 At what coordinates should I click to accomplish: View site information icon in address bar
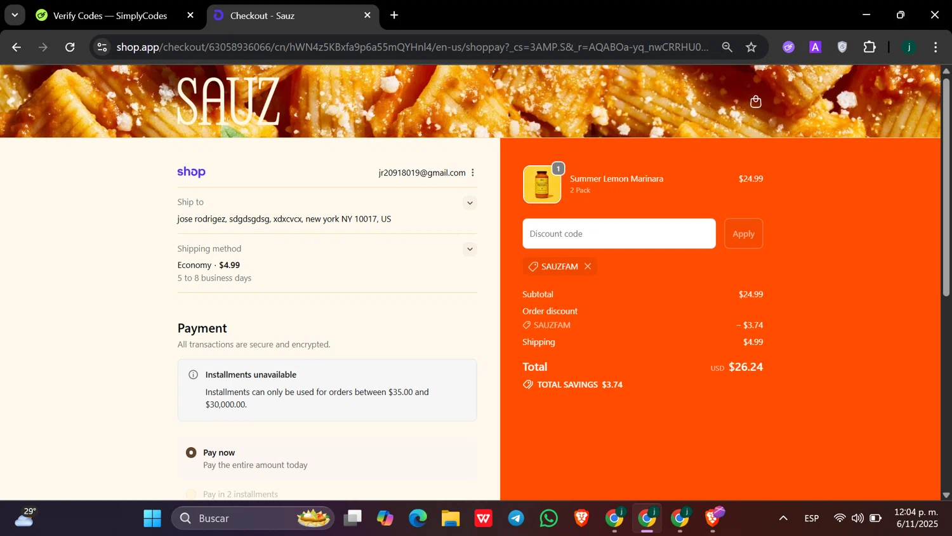pos(102,47)
